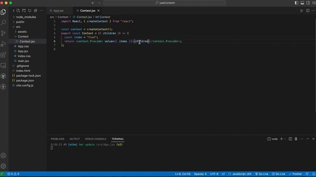Open the Accounts menu icon
The width and height of the screenshot is (316, 177).
(x=3, y=155)
